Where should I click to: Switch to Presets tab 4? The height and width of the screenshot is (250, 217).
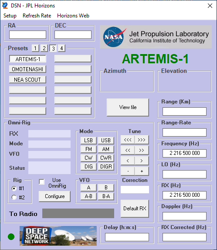pyautogui.click(x=61, y=48)
